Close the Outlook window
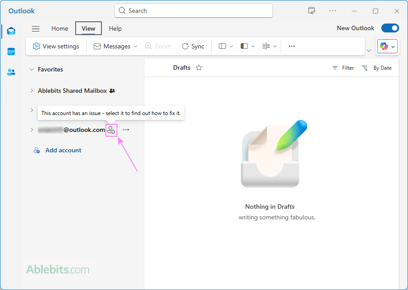 click(x=396, y=11)
